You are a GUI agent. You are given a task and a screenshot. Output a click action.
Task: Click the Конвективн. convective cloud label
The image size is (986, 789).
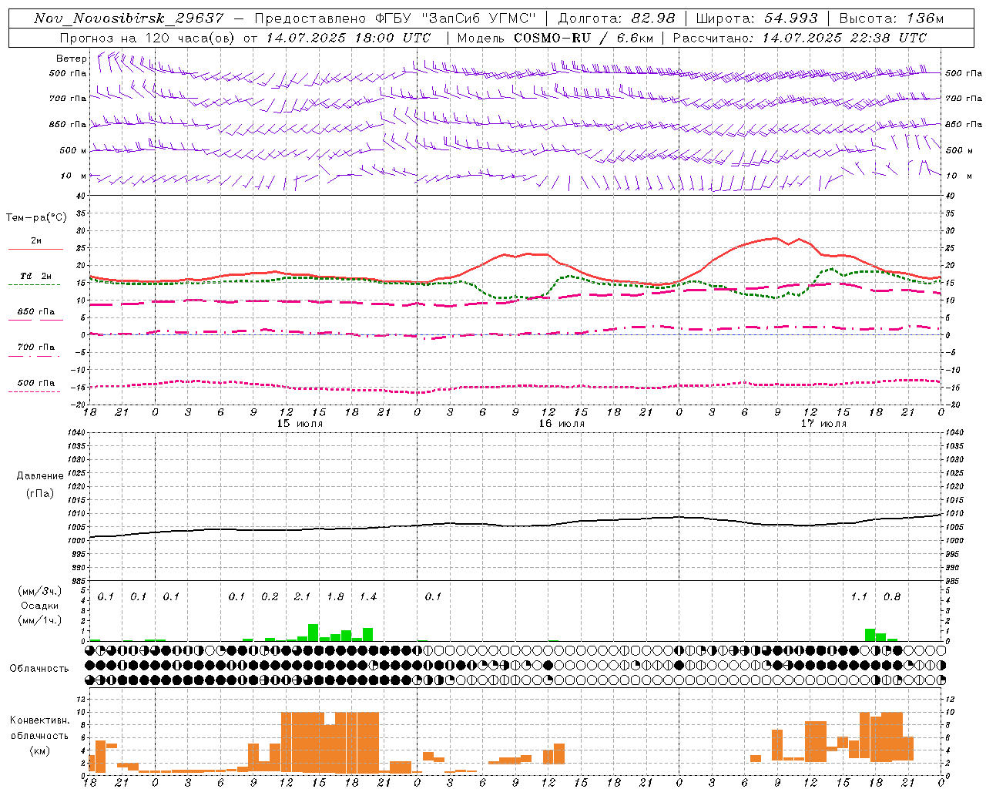coord(40,720)
